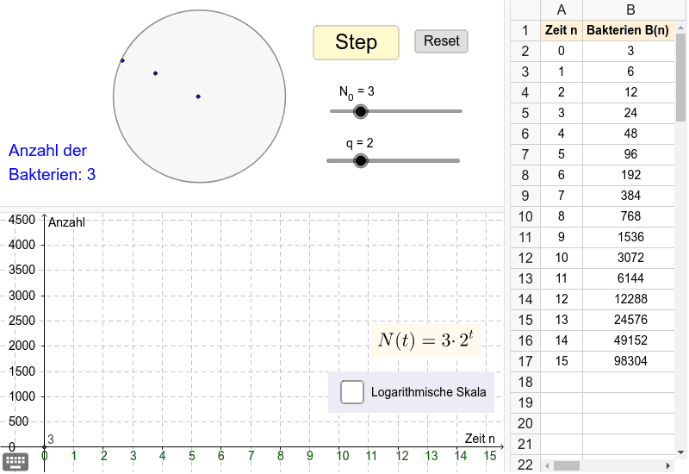
Task: Click the spreadsheet scroll-left arrow
Action: (549, 465)
